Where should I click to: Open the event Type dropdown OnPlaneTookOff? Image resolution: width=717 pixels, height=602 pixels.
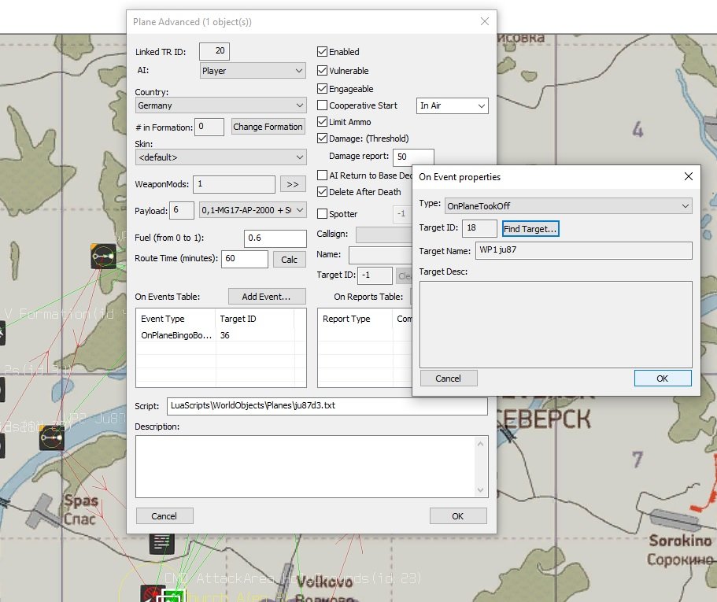click(567, 206)
